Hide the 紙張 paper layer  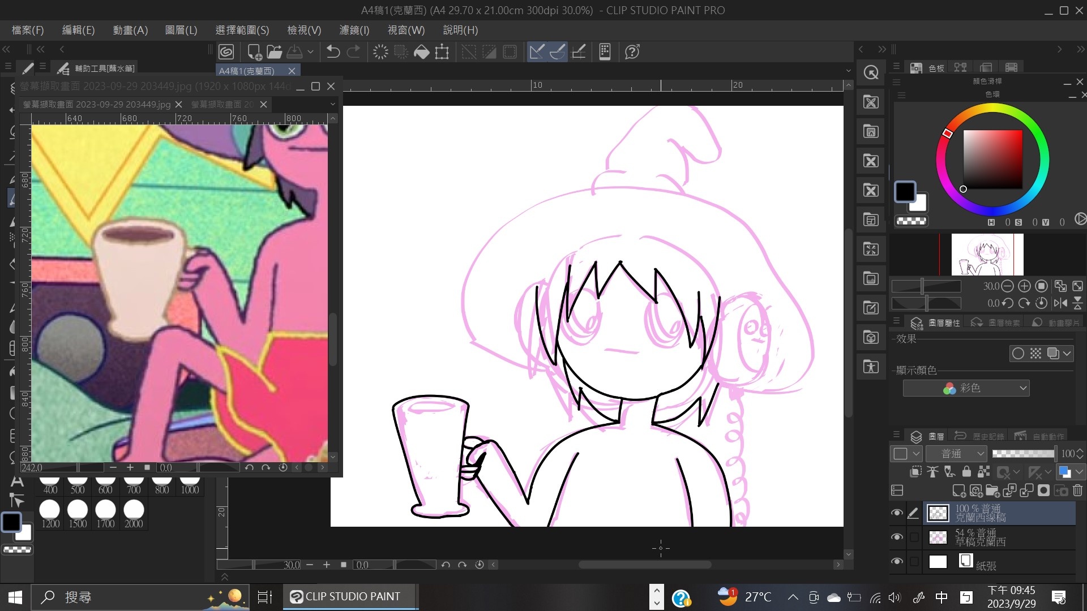pyautogui.click(x=897, y=561)
